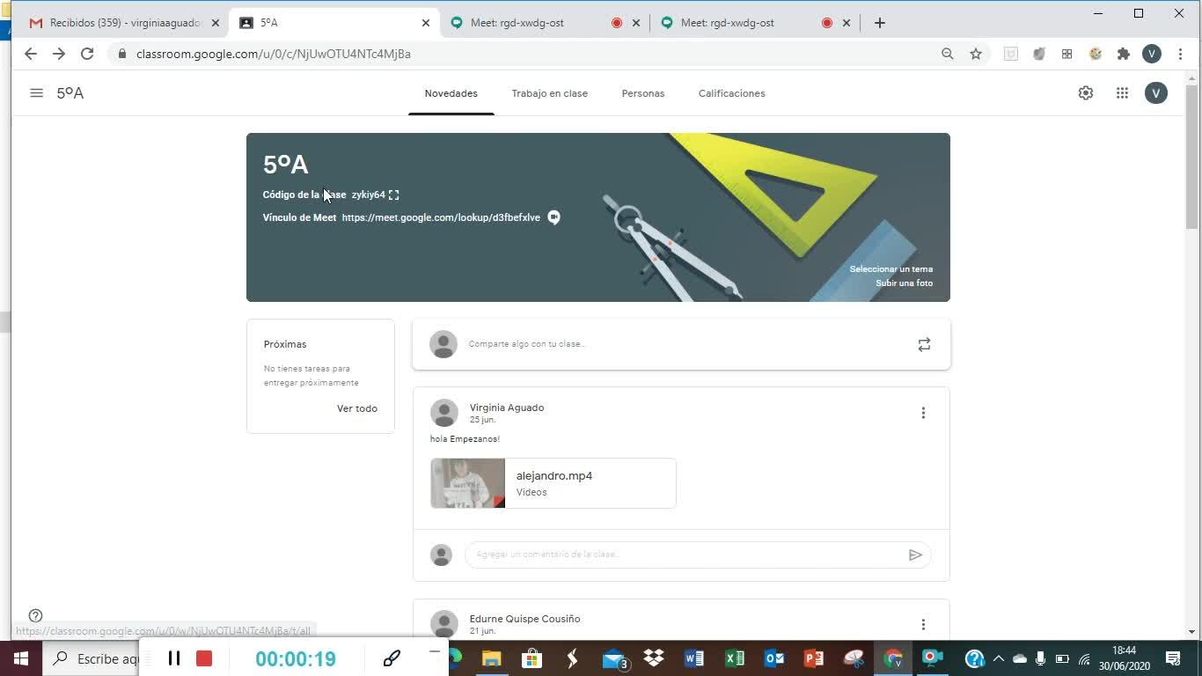1202x676 pixels.
Task: Show hidden system tray icons
Action: click(999, 658)
